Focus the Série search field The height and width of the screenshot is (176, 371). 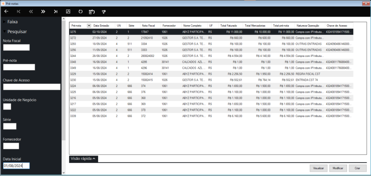pyautogui.click(x=10, y=126)
